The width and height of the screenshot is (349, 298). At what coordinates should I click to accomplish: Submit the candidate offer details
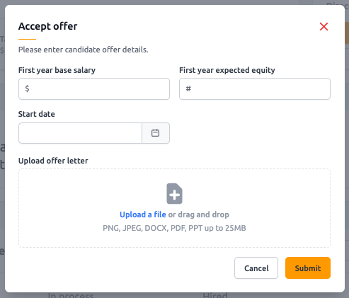click(308, 268)
